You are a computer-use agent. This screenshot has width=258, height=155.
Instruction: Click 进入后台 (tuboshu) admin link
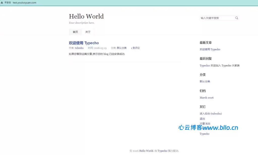(x=211, y=114)
